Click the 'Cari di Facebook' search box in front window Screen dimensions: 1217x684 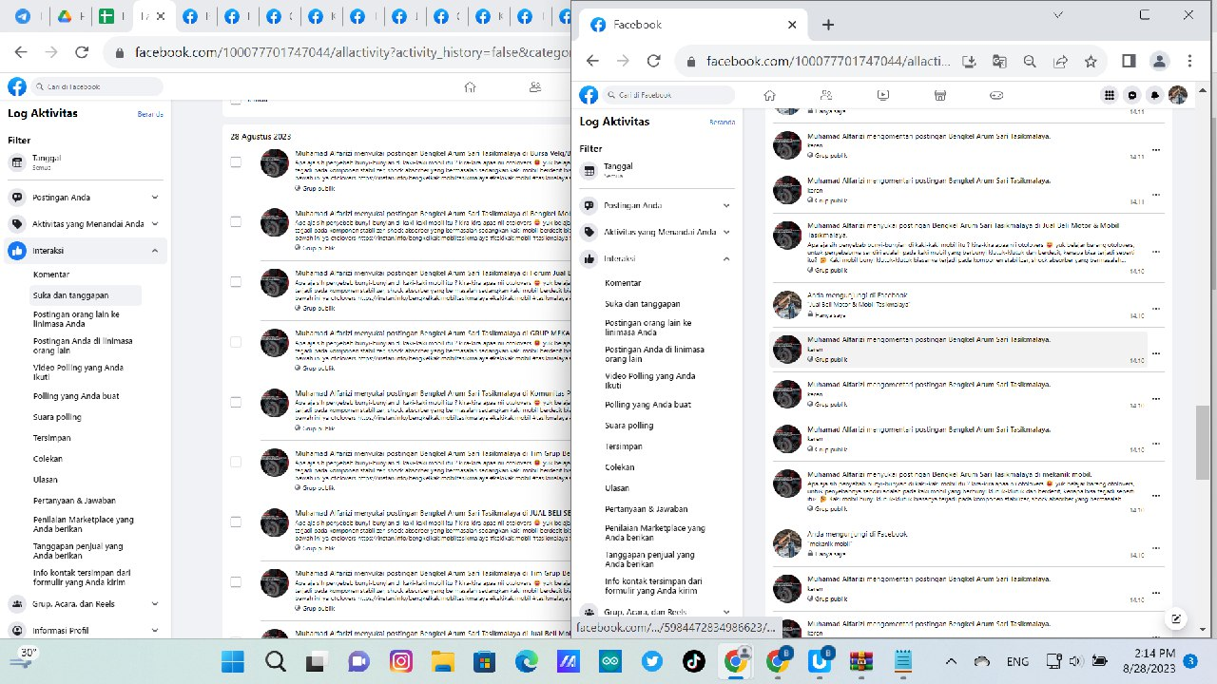(669, 95)
